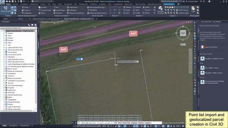Select the Rotation tool
The width and height of the screenshot is (228, 128).
point(137,7)
